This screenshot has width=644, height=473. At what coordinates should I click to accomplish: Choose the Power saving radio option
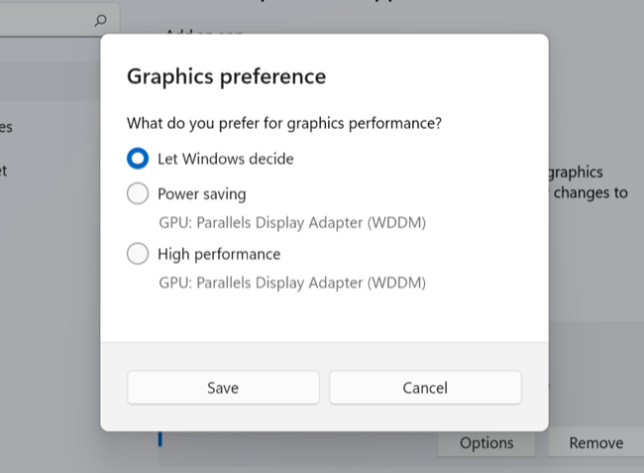pos(138,194)
